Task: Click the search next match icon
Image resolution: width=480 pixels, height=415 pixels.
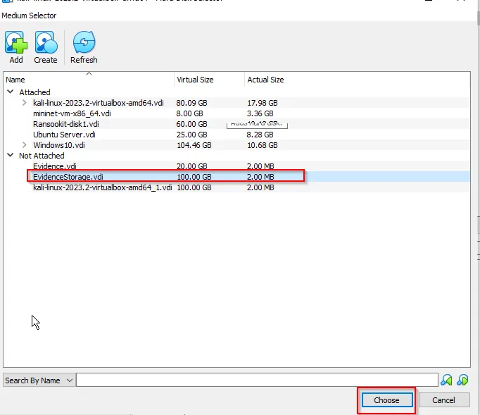Action: tap(462, 380)
